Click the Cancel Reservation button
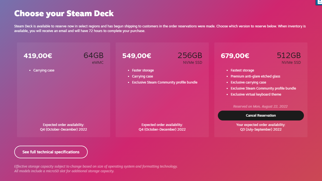Screen dimensions: 322x181 (x=261, y=116)
